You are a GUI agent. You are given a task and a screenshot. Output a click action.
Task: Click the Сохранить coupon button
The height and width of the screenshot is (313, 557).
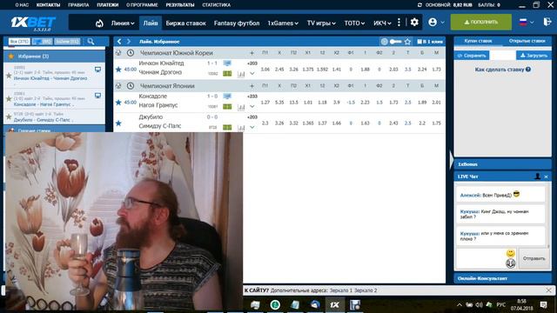472,56
